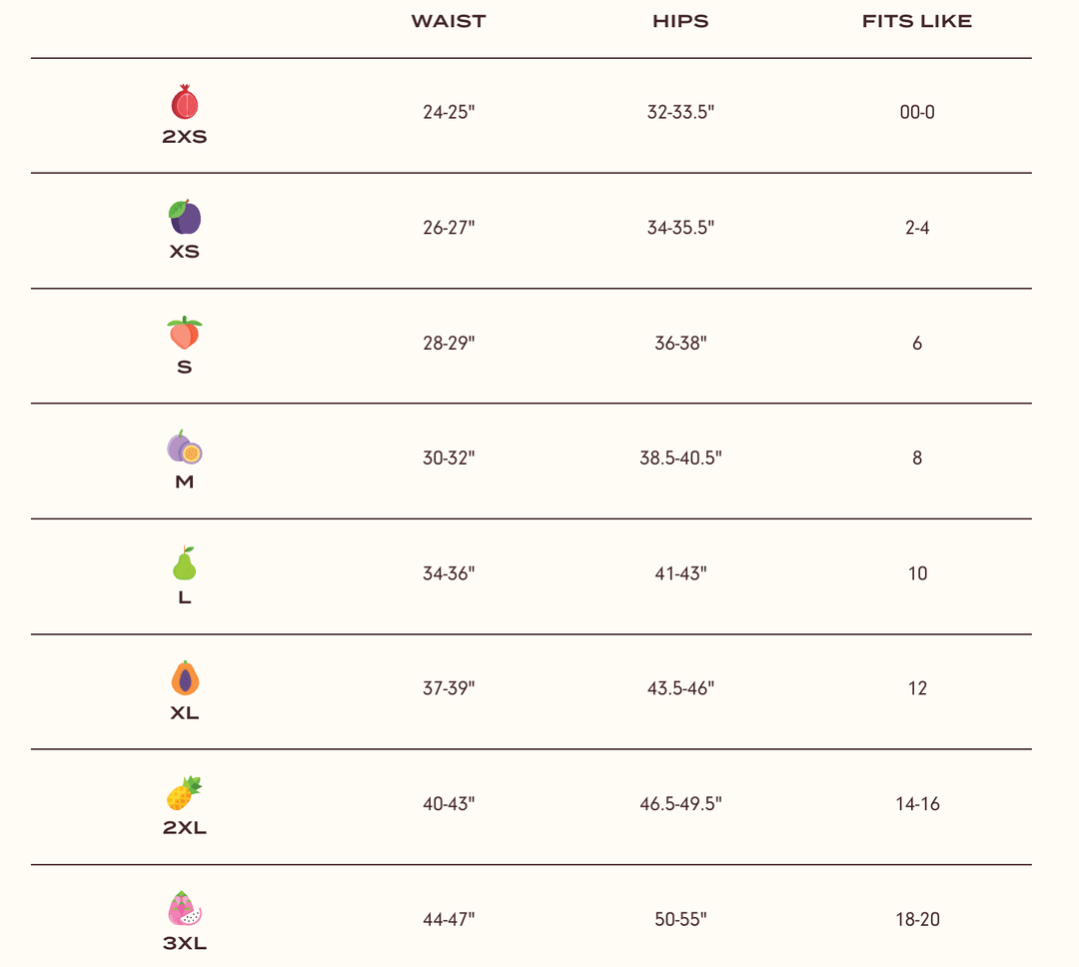Click the WAIST column header
This screenshot has height=967, width=1079.
click(449, 21)
